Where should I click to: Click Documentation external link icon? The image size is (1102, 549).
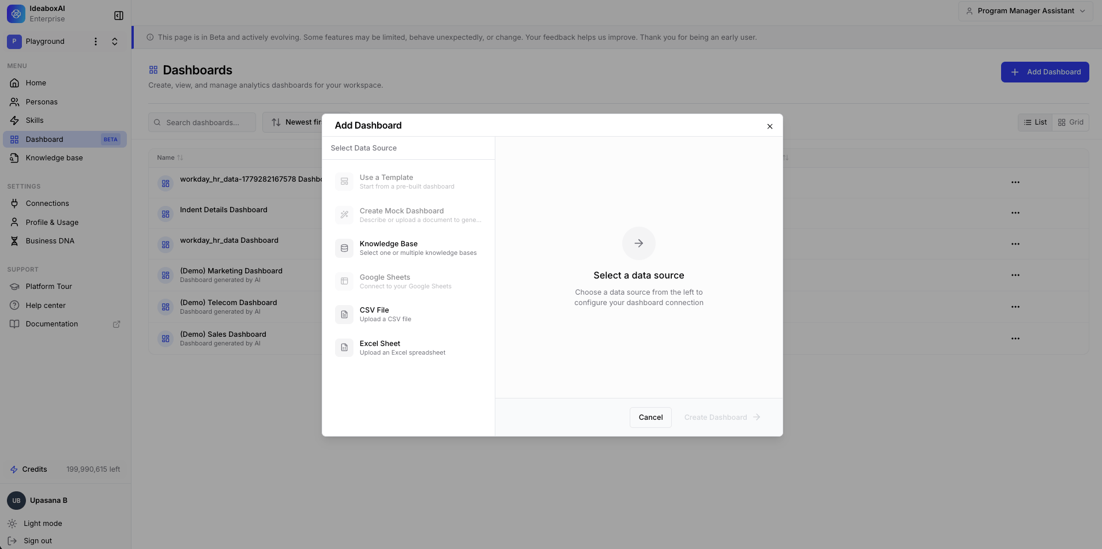pyautogui.click(x=116, y=324)
